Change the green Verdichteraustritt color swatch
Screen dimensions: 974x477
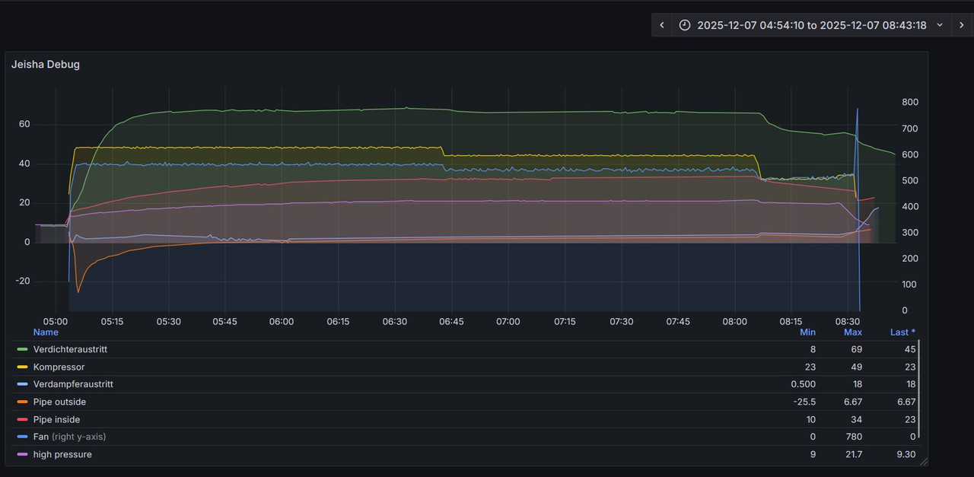click(x=22, y=350)
